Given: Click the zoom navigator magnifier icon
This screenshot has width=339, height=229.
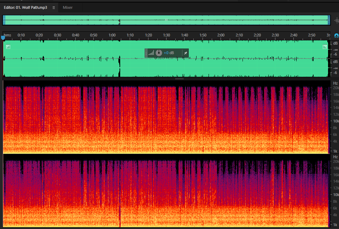Looking at the screenshot, I should click(337, 20).
